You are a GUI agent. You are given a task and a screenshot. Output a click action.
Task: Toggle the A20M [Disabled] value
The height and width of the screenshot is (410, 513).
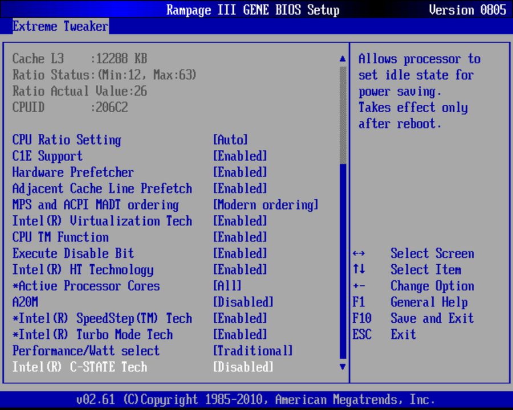coord(243,302)
